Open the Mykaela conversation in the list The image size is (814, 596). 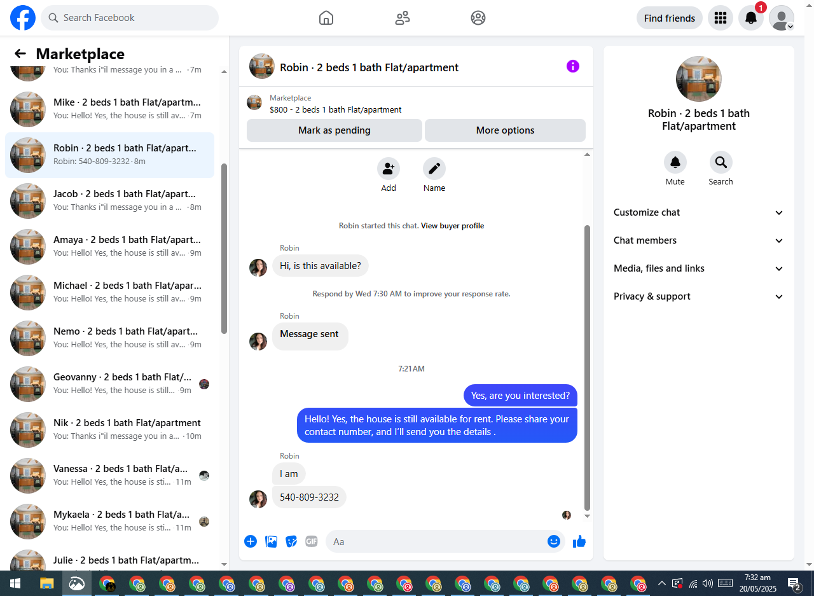[109, 522]
